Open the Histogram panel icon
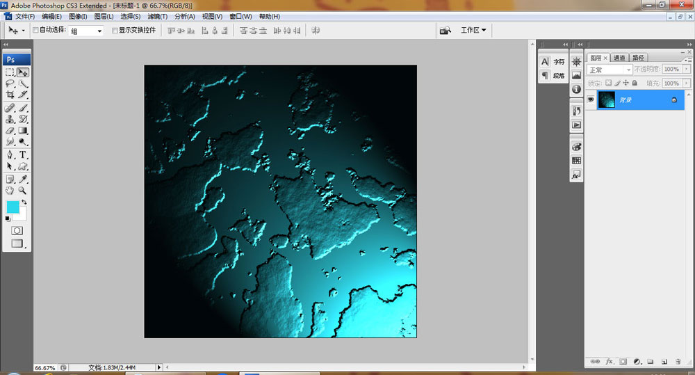Viewport: 695px width, 375px height. pyautogui.click(x=576, y=75)
